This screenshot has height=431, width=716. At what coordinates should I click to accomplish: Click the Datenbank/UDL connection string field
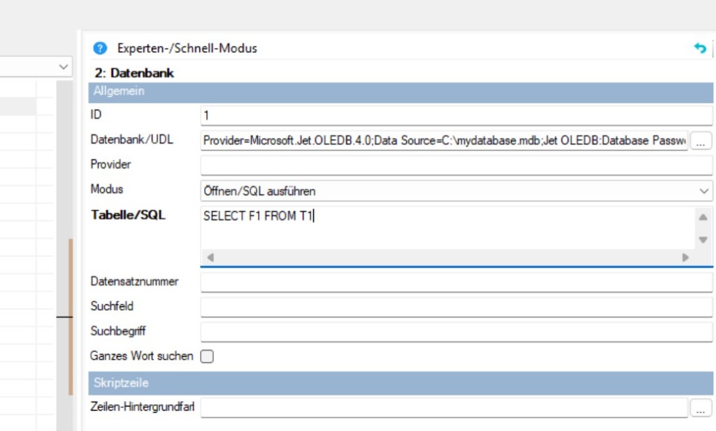(445, 141)
